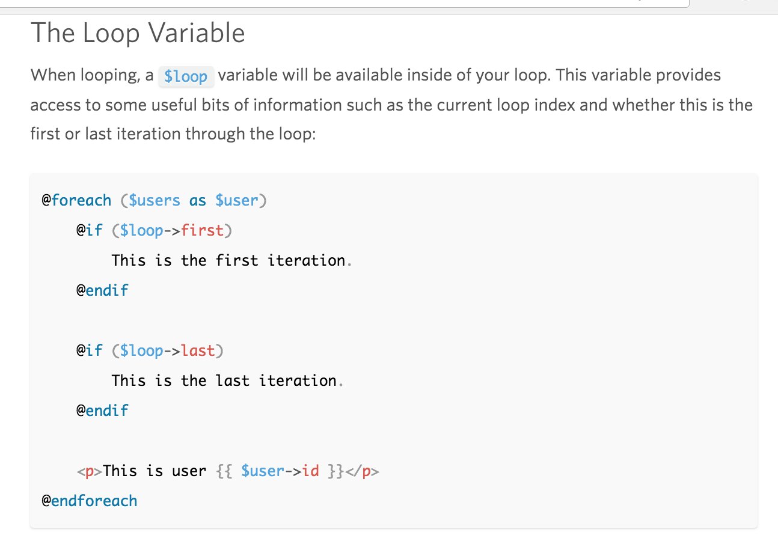Click the @if directive checking $loop->last
This screenshot has width=778, height=541.
pyautogui.click(x=90, y=350)
